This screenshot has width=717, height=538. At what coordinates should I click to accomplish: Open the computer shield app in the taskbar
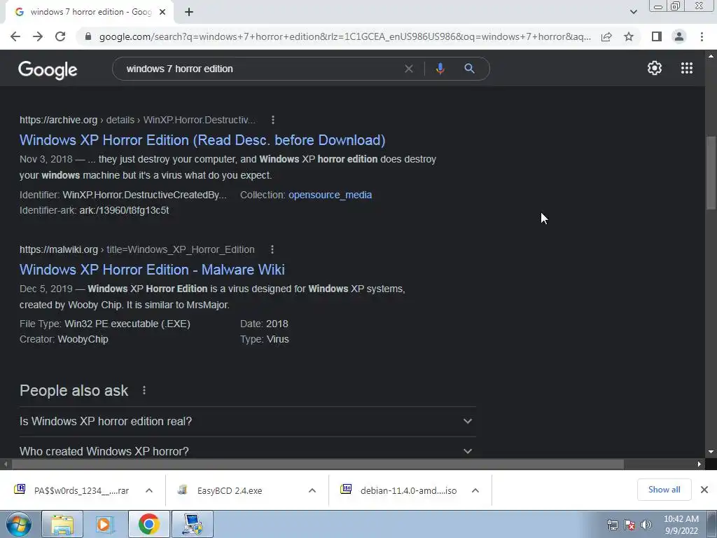pos(192,525)
